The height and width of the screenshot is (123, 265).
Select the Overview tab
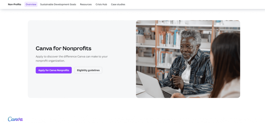(31, 4)
